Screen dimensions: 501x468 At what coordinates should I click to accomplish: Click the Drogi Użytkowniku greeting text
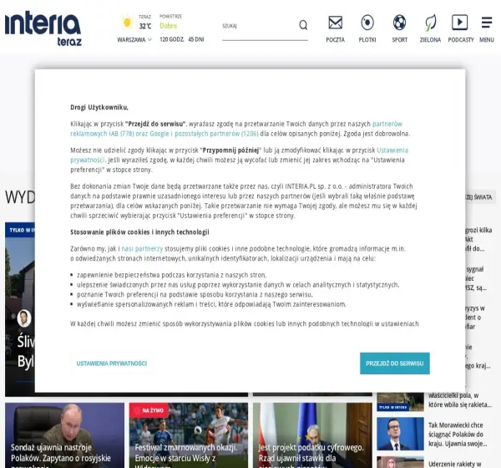[x=99, y=107]
